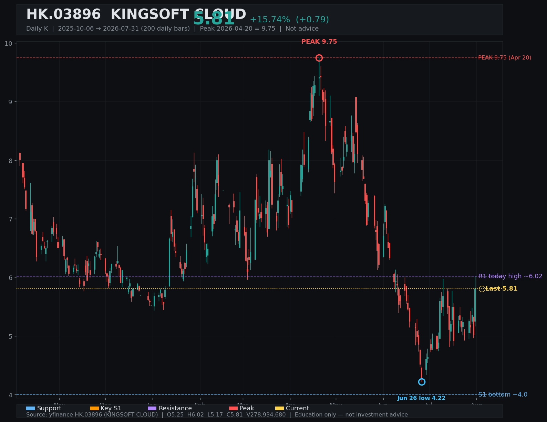
Task: Click the y-axis tick label '8'
Action: coord(10,161)
